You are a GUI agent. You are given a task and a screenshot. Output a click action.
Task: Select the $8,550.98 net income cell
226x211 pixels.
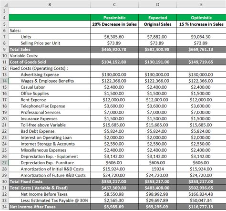coord(114,194)
